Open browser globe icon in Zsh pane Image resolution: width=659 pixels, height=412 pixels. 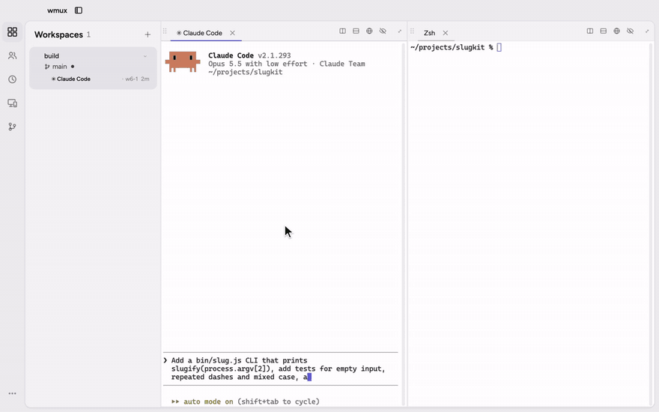point(616,31)
